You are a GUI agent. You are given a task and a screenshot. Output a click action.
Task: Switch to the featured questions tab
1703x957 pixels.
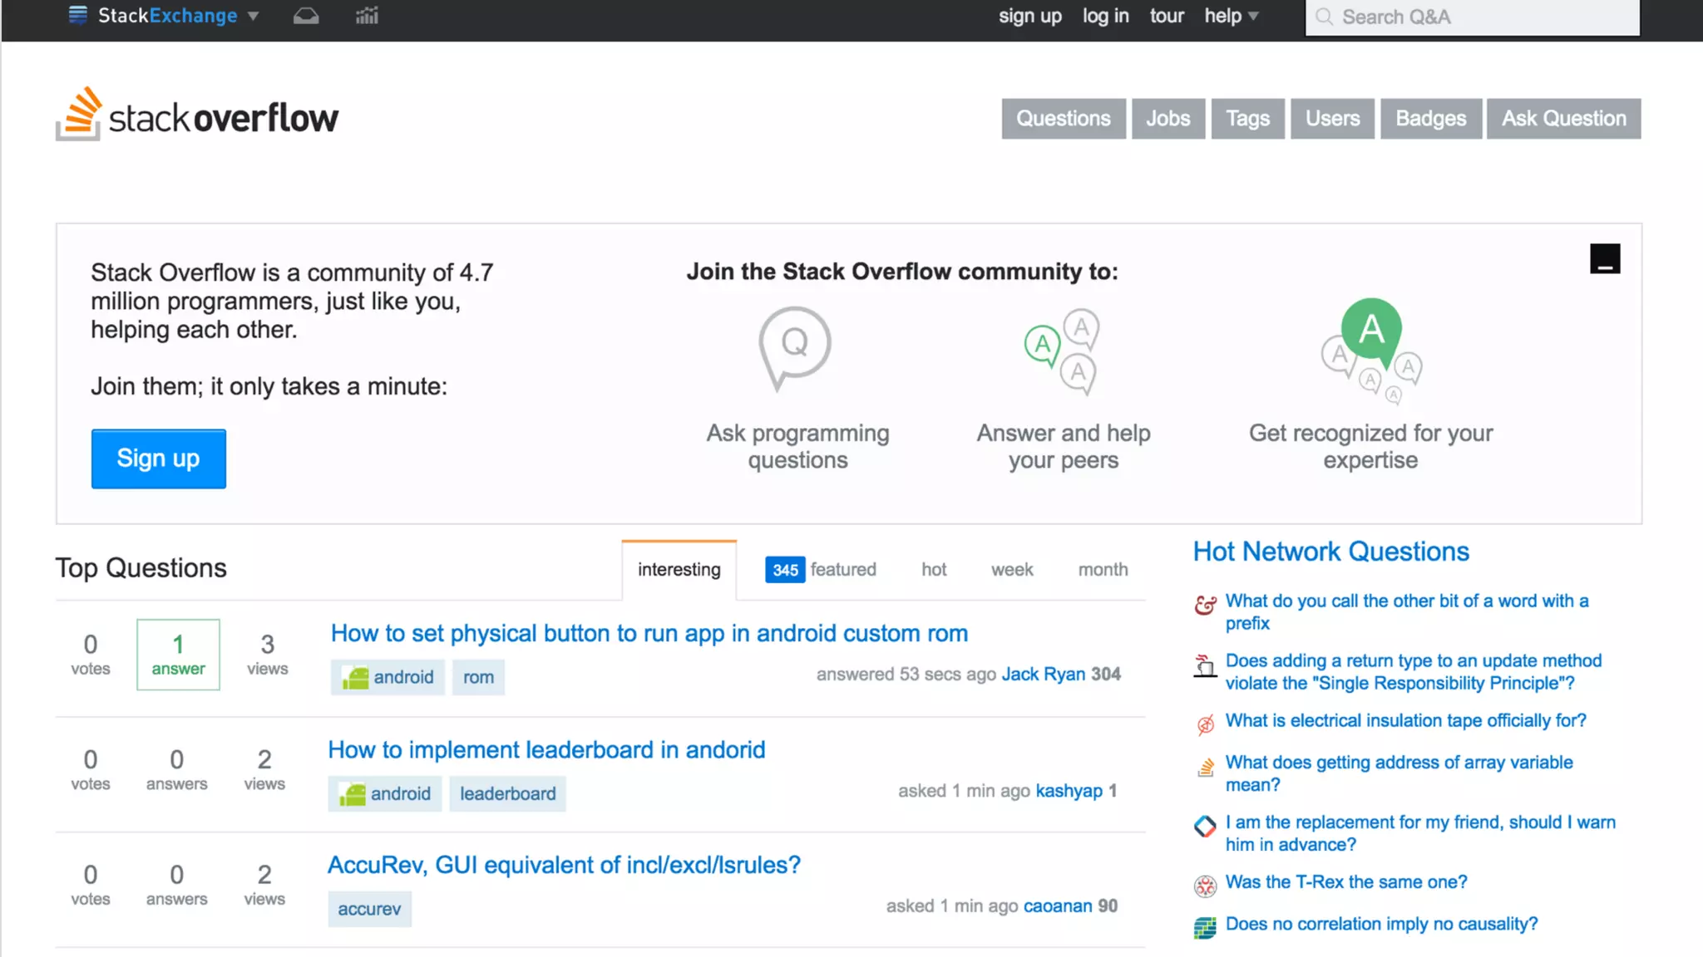pyautogui.click(x=821, y=569)
